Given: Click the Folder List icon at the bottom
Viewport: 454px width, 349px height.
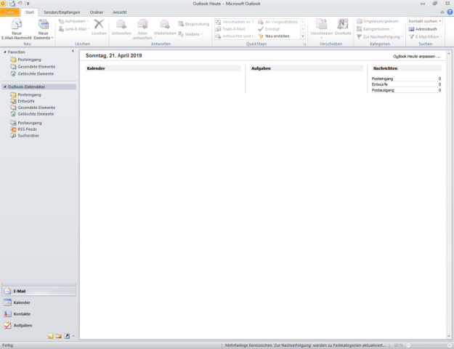Looking at the screenshot, I should (x=59, y=336).
